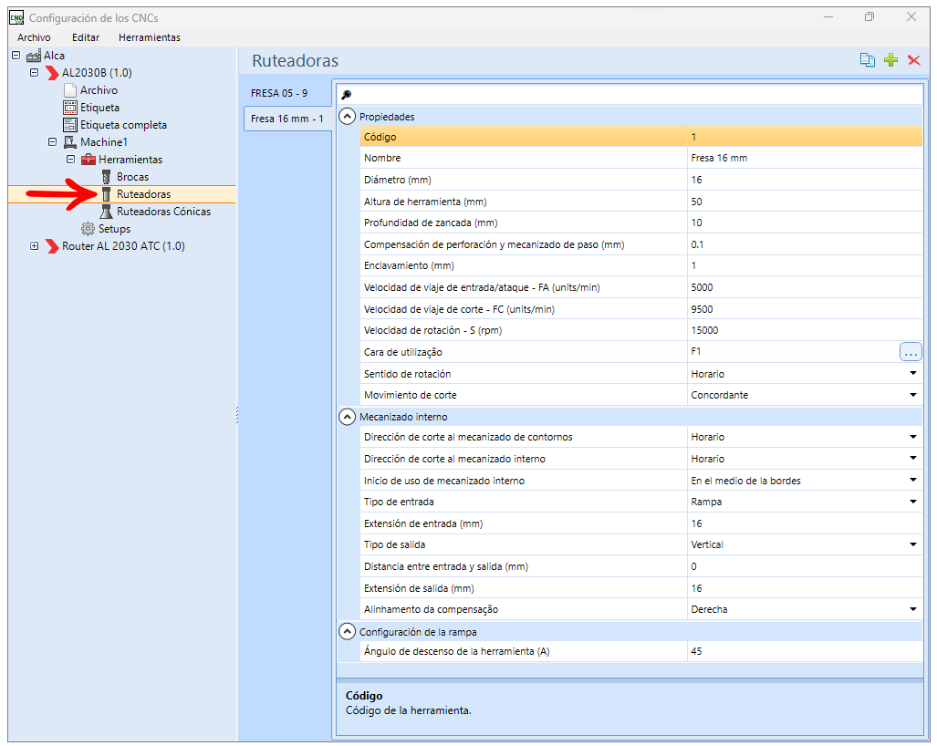Edit Ángulo de descenso value 45

805,651
